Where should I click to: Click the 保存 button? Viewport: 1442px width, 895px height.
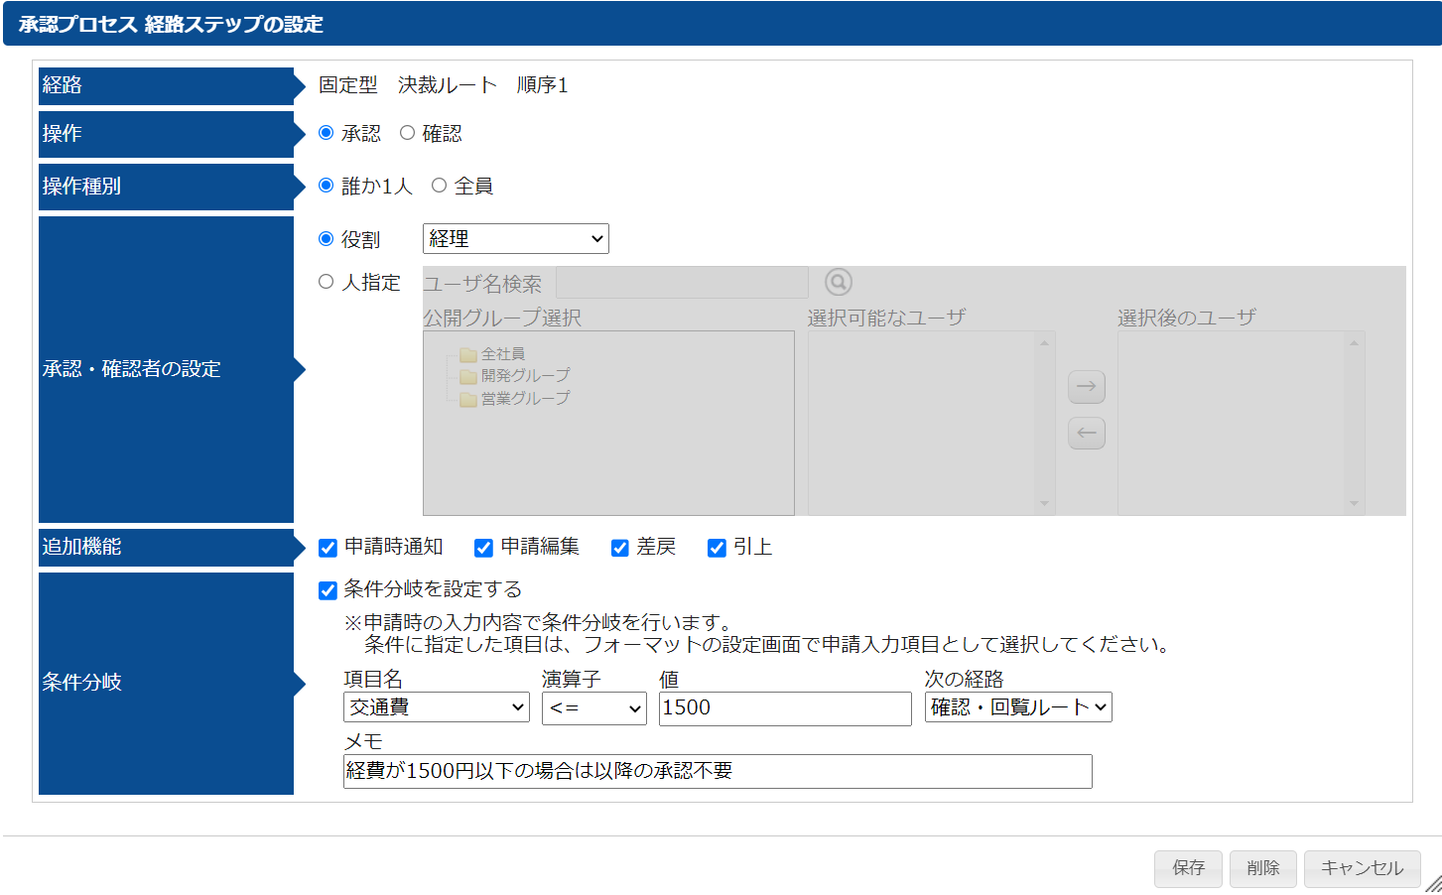coord(1188,868)
